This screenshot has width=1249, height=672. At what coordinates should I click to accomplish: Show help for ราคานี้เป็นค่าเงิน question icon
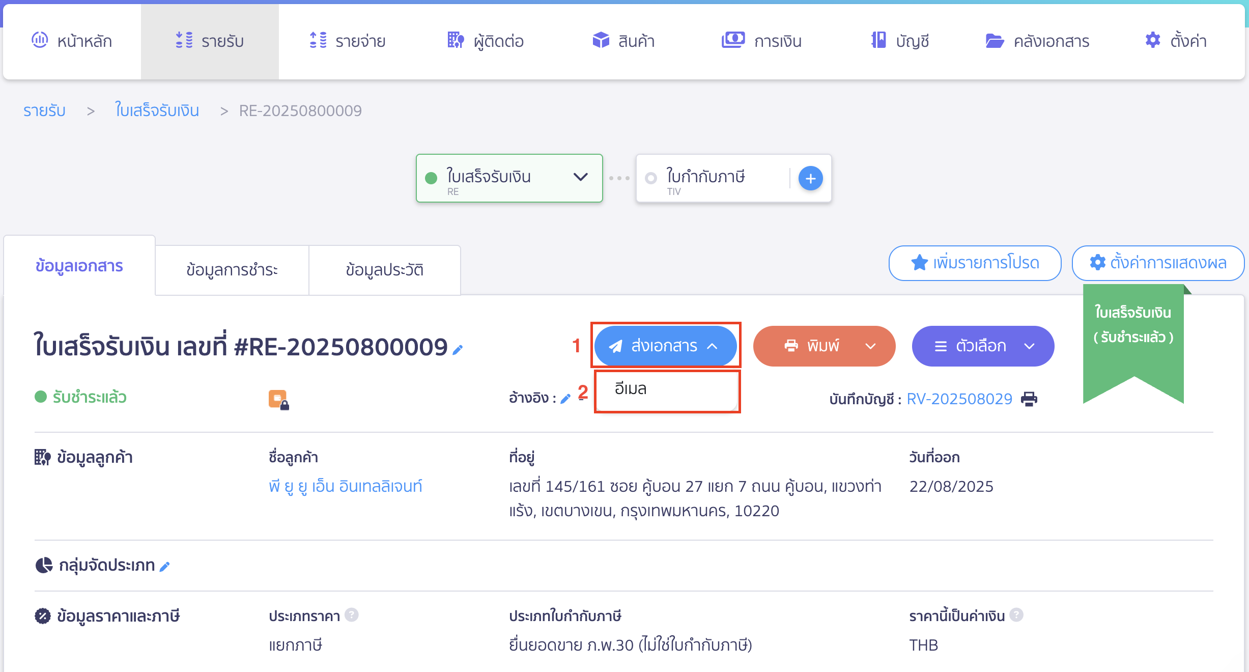point(1016,615)
